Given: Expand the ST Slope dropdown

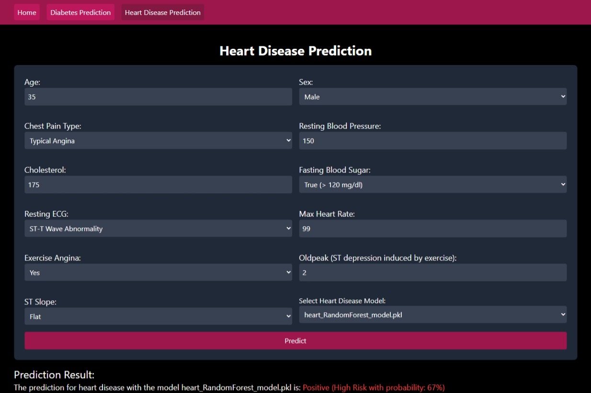Looking at the screenshot, I should [x=158, y=317].
